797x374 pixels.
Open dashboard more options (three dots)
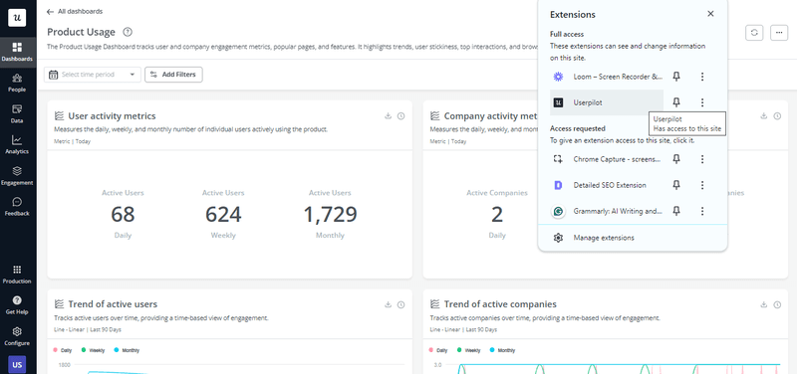(x=779, y=33)
